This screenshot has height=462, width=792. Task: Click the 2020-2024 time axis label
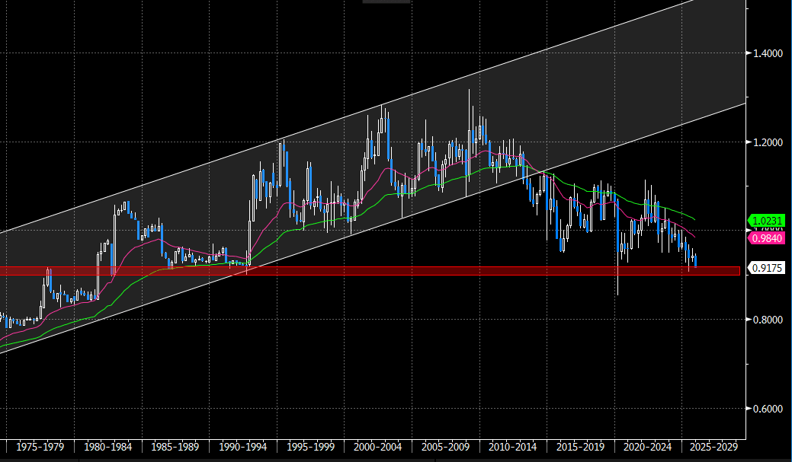tap(647, 448)
